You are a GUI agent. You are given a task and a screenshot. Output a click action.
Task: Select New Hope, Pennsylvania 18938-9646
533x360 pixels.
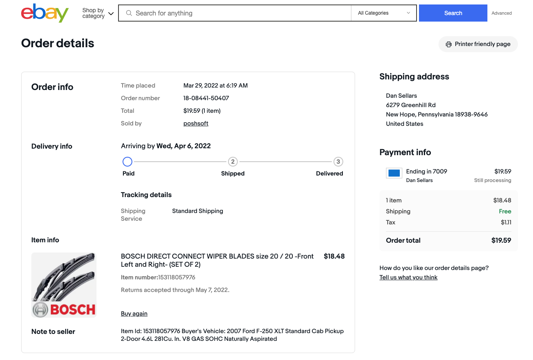coord(437,114)
